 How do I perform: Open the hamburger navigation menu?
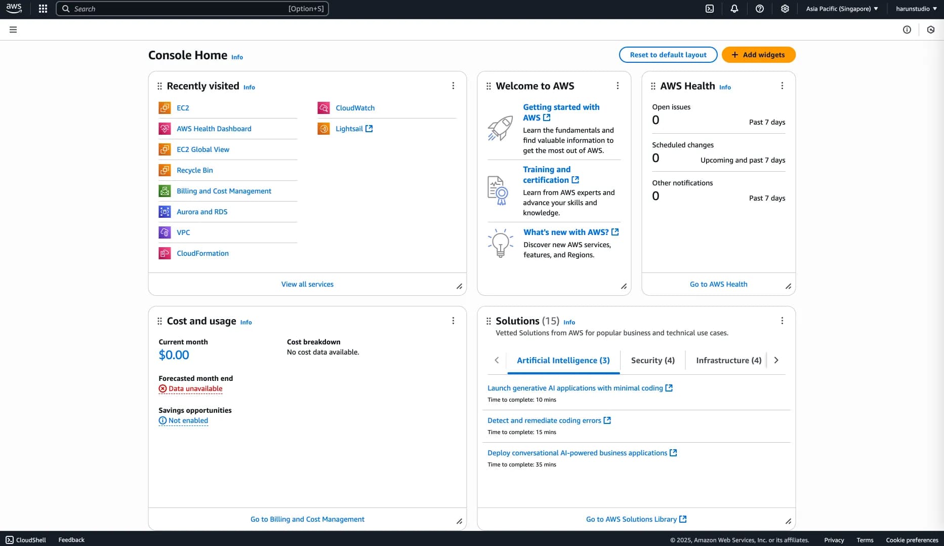tap(13, 29)
